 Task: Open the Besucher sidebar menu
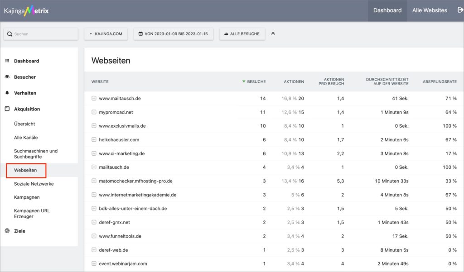coord(25,77)
